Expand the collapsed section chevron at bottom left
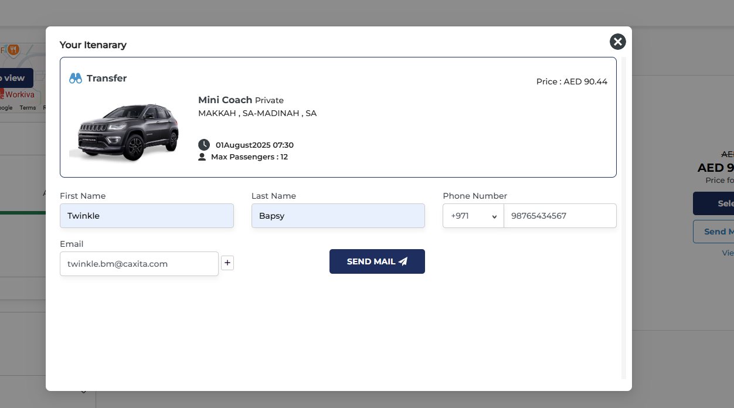The height and width of the screenshot is (408, 734). (84, 391)
